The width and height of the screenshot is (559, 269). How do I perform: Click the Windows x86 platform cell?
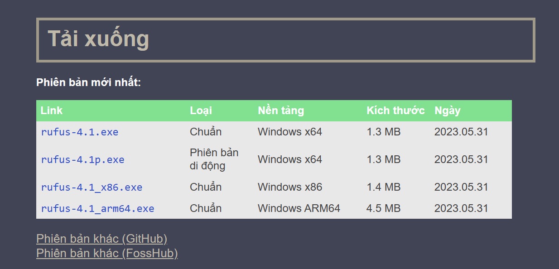pyautogui.click(x=290, y=187)
